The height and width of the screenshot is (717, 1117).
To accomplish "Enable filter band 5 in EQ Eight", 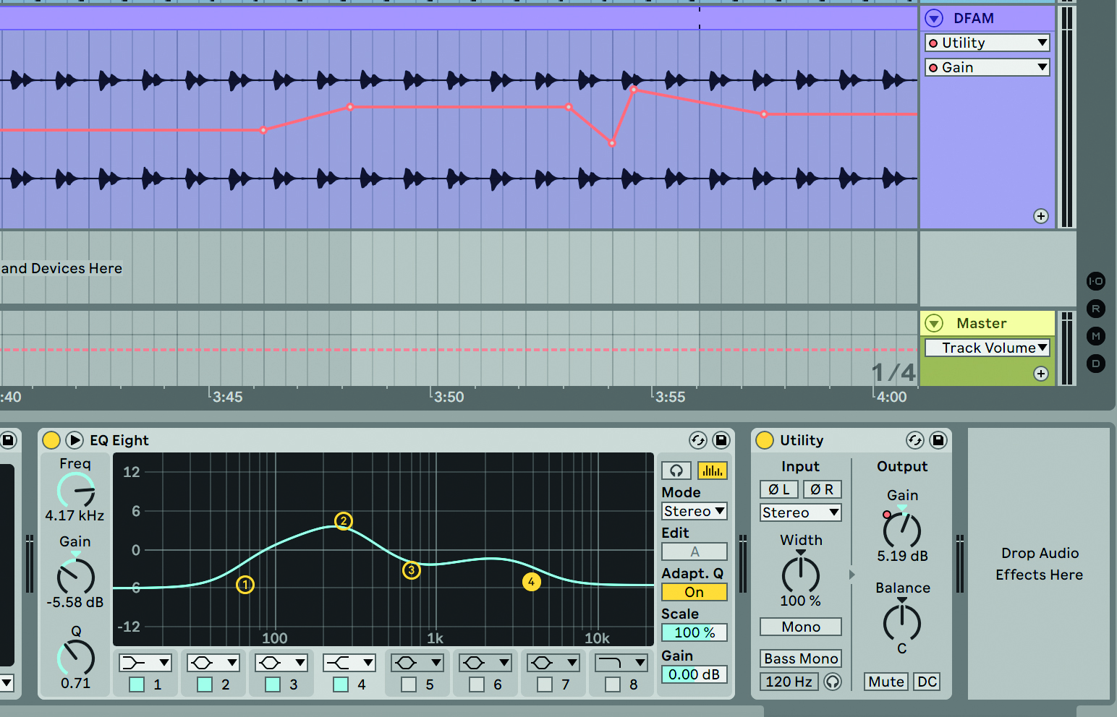I will point(408,684).
